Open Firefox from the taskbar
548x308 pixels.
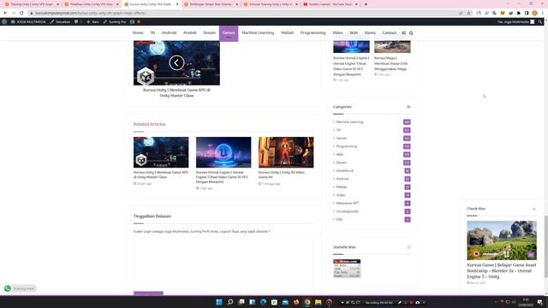coord(296,302)
